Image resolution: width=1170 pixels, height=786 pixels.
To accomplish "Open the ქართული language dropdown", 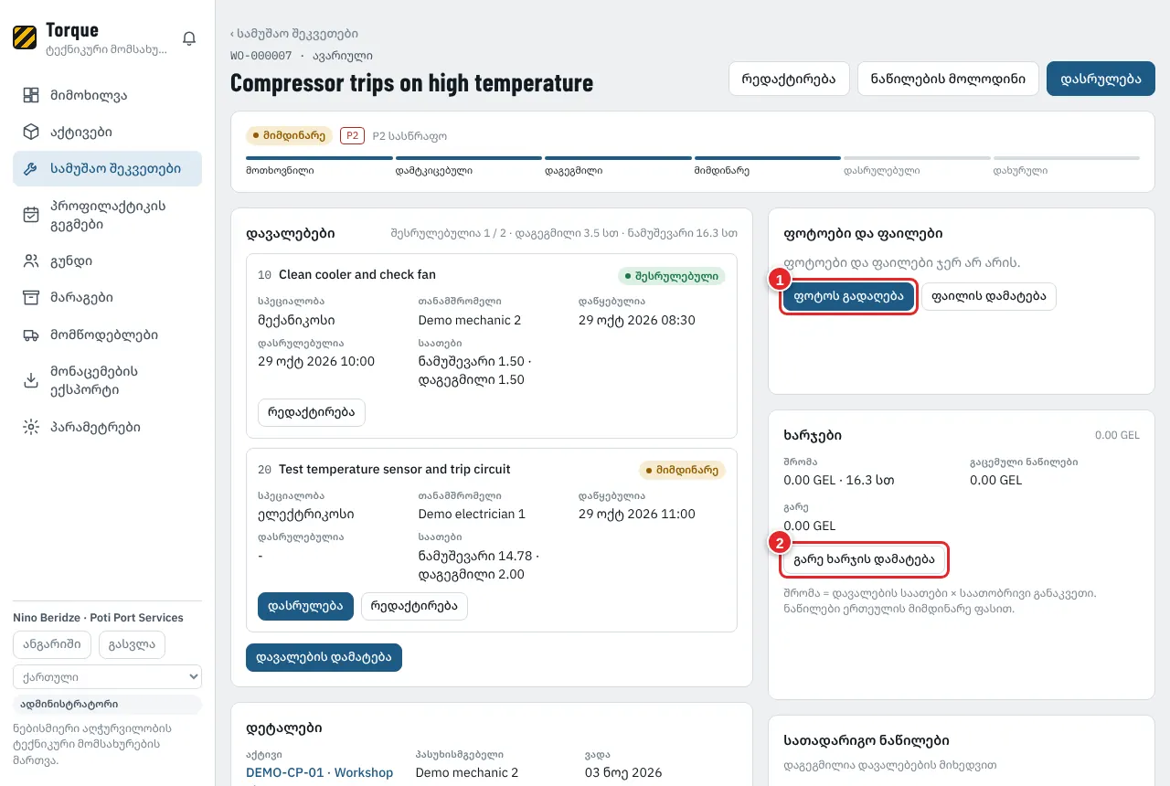I will 107,677.
